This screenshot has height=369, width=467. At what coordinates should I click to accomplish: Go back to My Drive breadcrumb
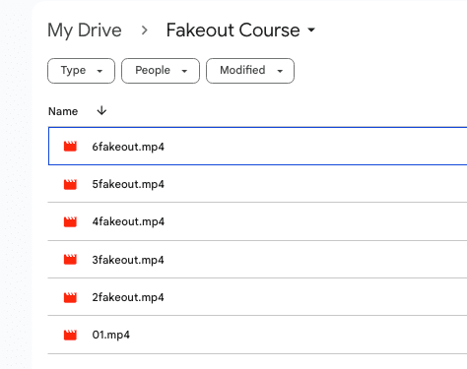[x=85, y=31]
